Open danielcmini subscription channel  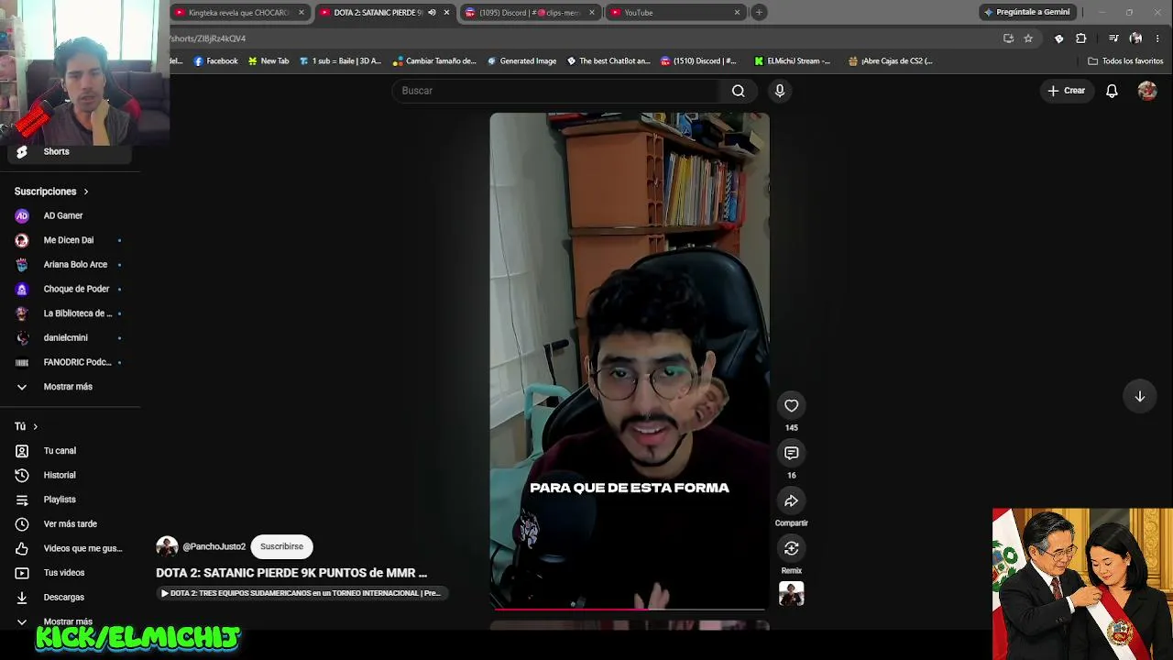pyautogui.click(x=71, y=338)
